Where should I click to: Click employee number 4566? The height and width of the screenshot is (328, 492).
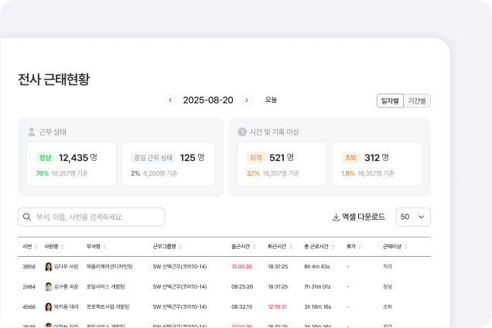pos(29,306)
